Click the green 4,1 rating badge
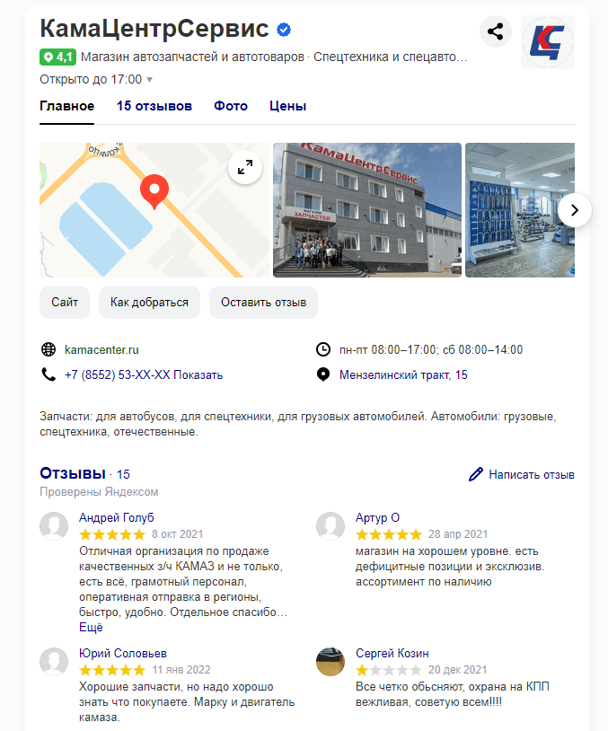 click(57, 57)
